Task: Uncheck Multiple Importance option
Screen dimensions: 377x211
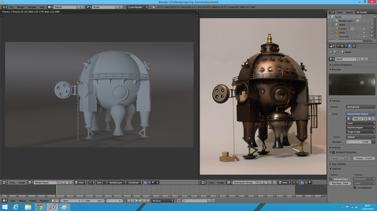Action: [x=331, y=179]
